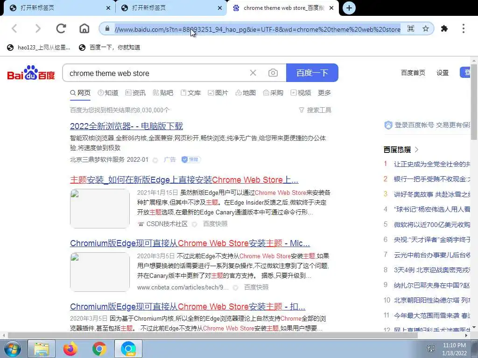Open the 主题安装 Edge Chrome Web Store result
The width and height of the screenshot is (478, 358).
point(184,179)
